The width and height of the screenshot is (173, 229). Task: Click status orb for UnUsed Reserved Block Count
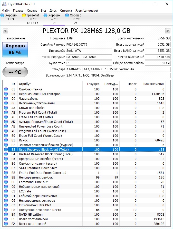point(6,154)
